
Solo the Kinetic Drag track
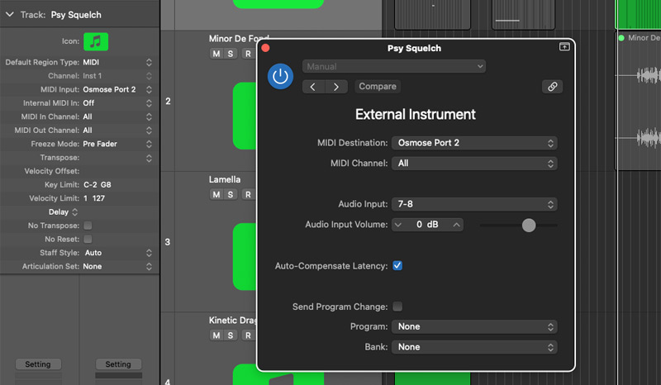[231, 335]
